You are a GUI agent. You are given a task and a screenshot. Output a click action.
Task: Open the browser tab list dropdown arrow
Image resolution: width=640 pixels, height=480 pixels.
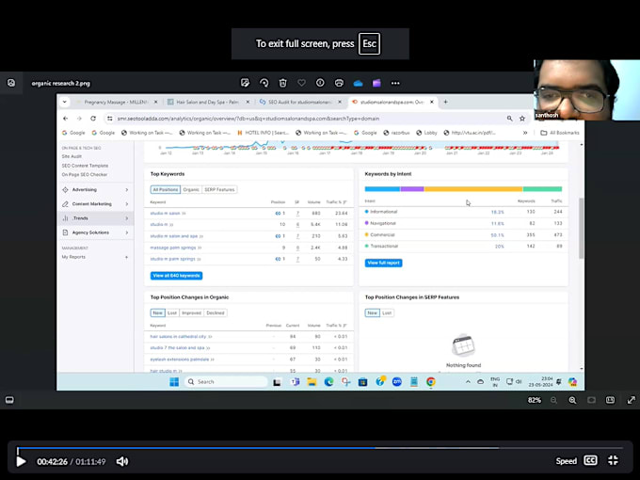coord(65,102)
